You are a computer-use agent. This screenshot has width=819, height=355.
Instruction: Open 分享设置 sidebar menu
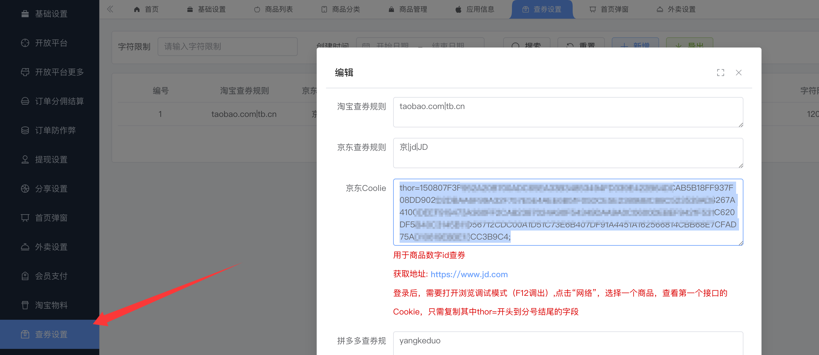pos(51,189)
